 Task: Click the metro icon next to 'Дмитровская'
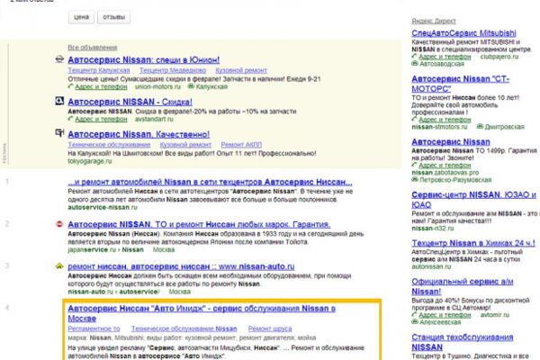pos(480,127)
